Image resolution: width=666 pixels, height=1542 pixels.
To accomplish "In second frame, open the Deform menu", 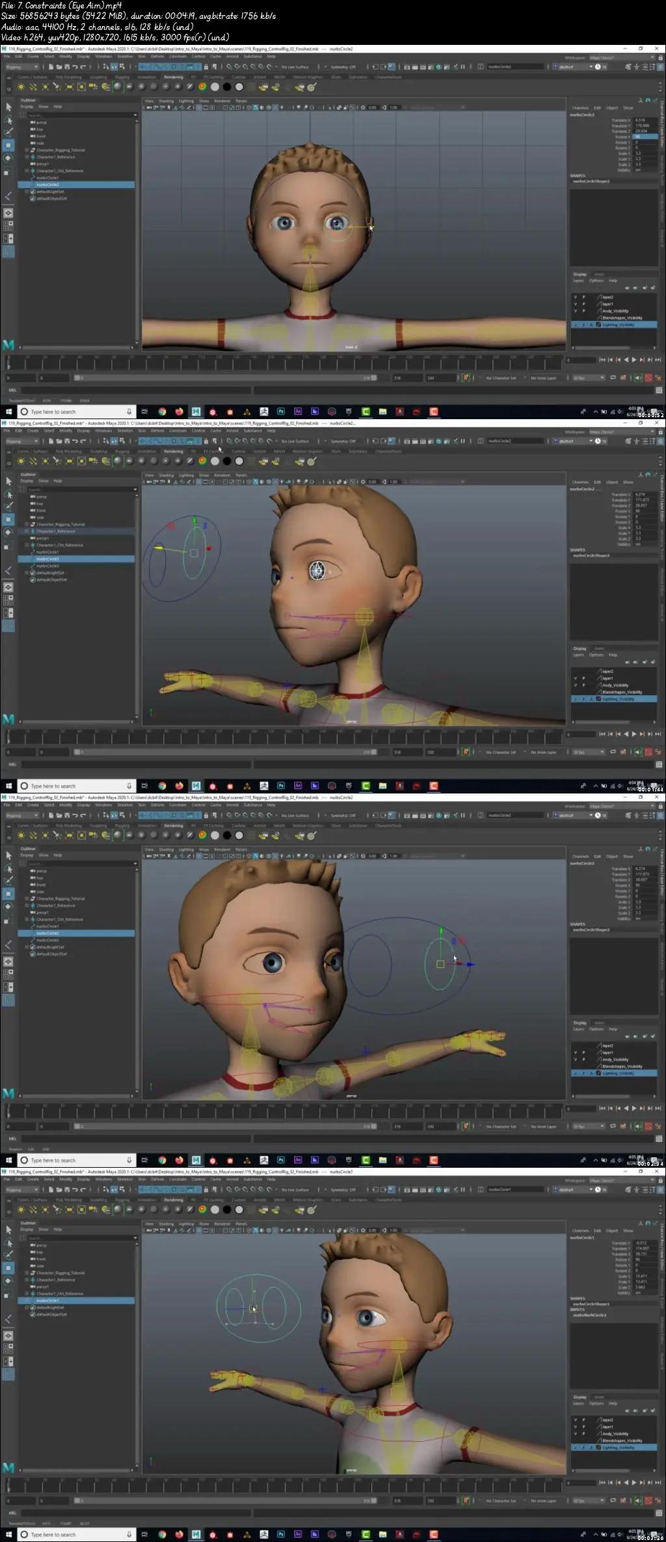I will pos(157,431).
